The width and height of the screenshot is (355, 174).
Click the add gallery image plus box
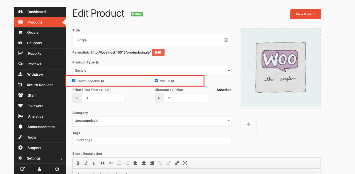[249, 125]
